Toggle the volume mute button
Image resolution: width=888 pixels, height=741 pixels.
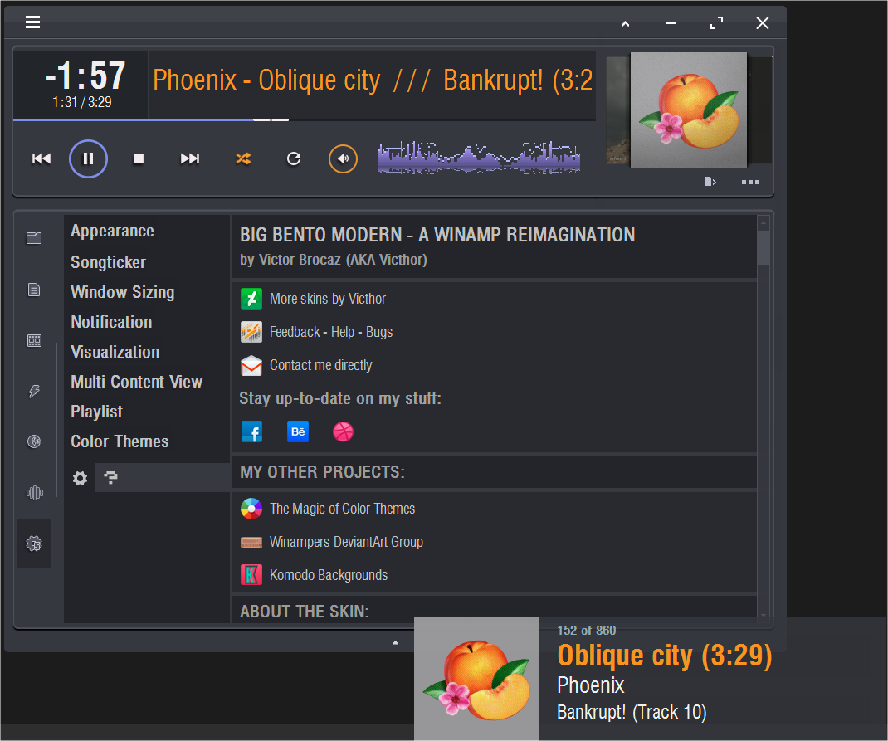point(344,158)
